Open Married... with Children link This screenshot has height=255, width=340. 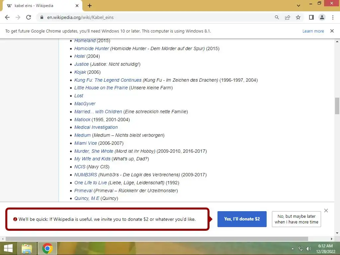click(98, 112)
